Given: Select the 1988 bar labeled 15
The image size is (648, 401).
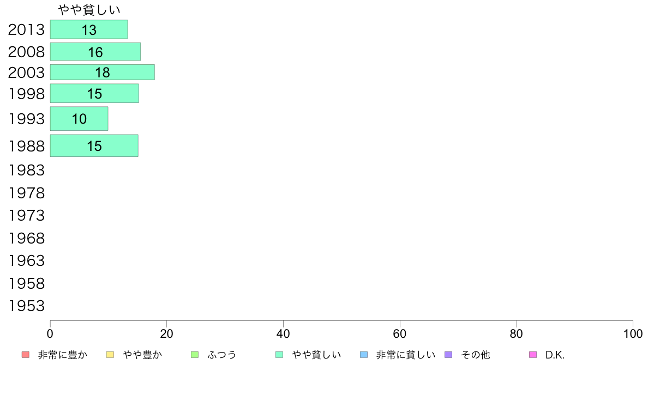Looking at the screenshot, I should tap(94, 146).
